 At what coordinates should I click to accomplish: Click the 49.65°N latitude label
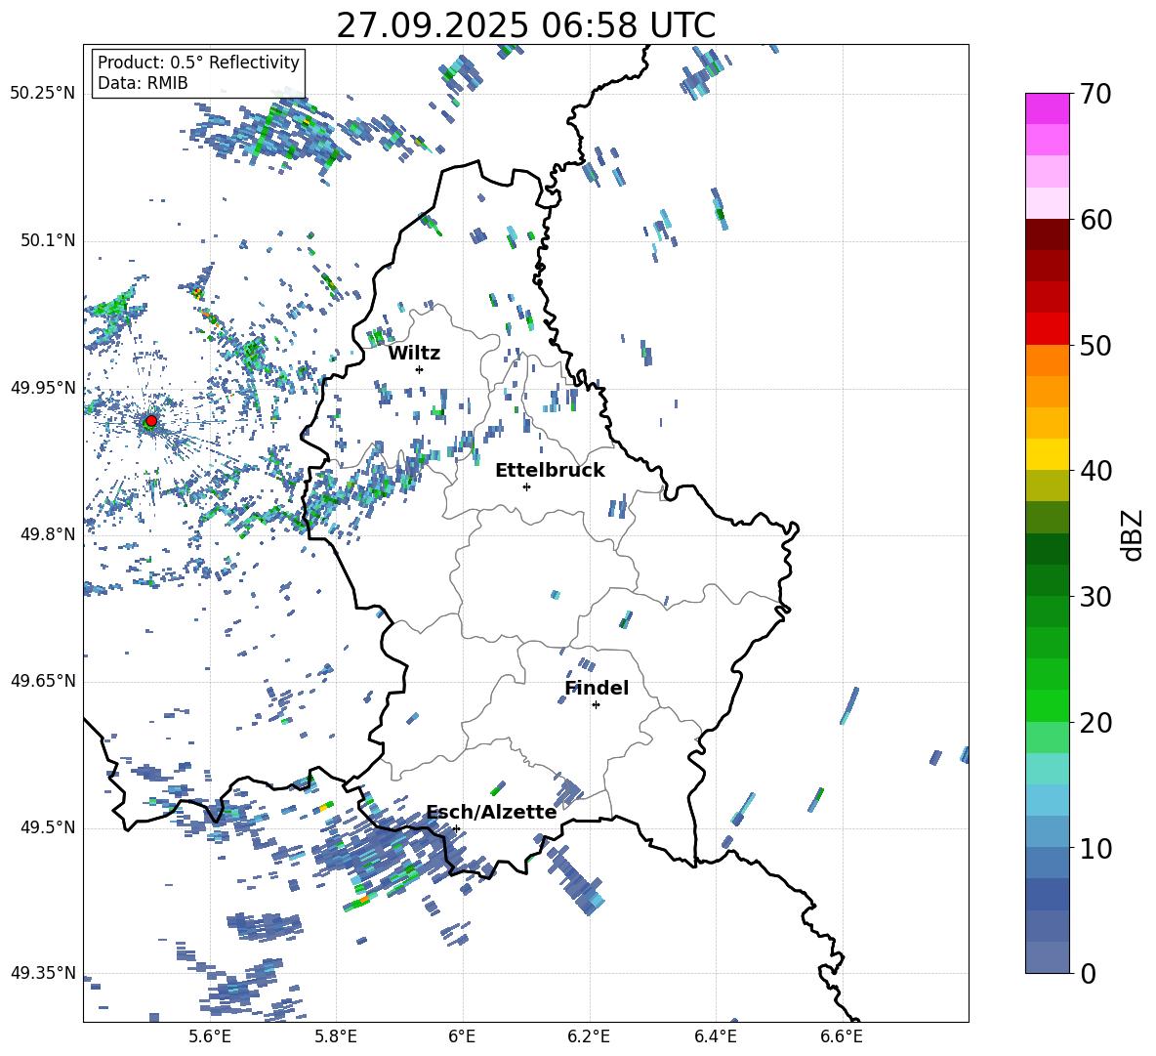[x=43, y=681]
